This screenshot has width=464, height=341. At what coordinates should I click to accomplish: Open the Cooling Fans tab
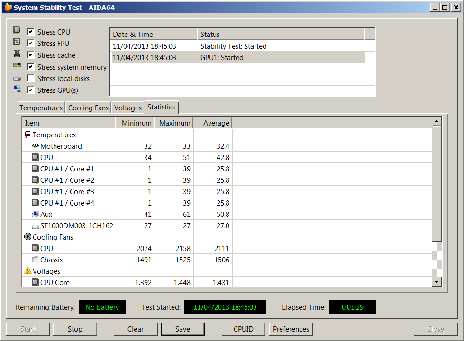(x=88, y=108)
